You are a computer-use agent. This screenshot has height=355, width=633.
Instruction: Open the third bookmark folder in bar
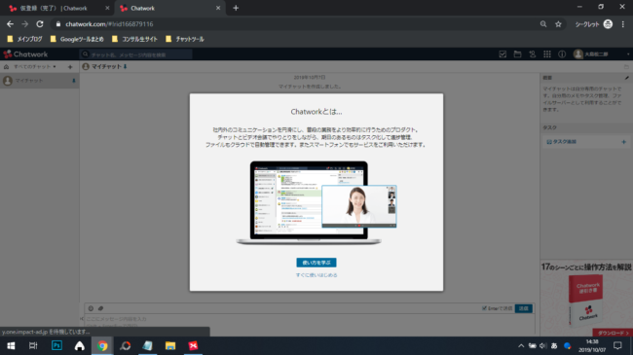tap(134, 39)
